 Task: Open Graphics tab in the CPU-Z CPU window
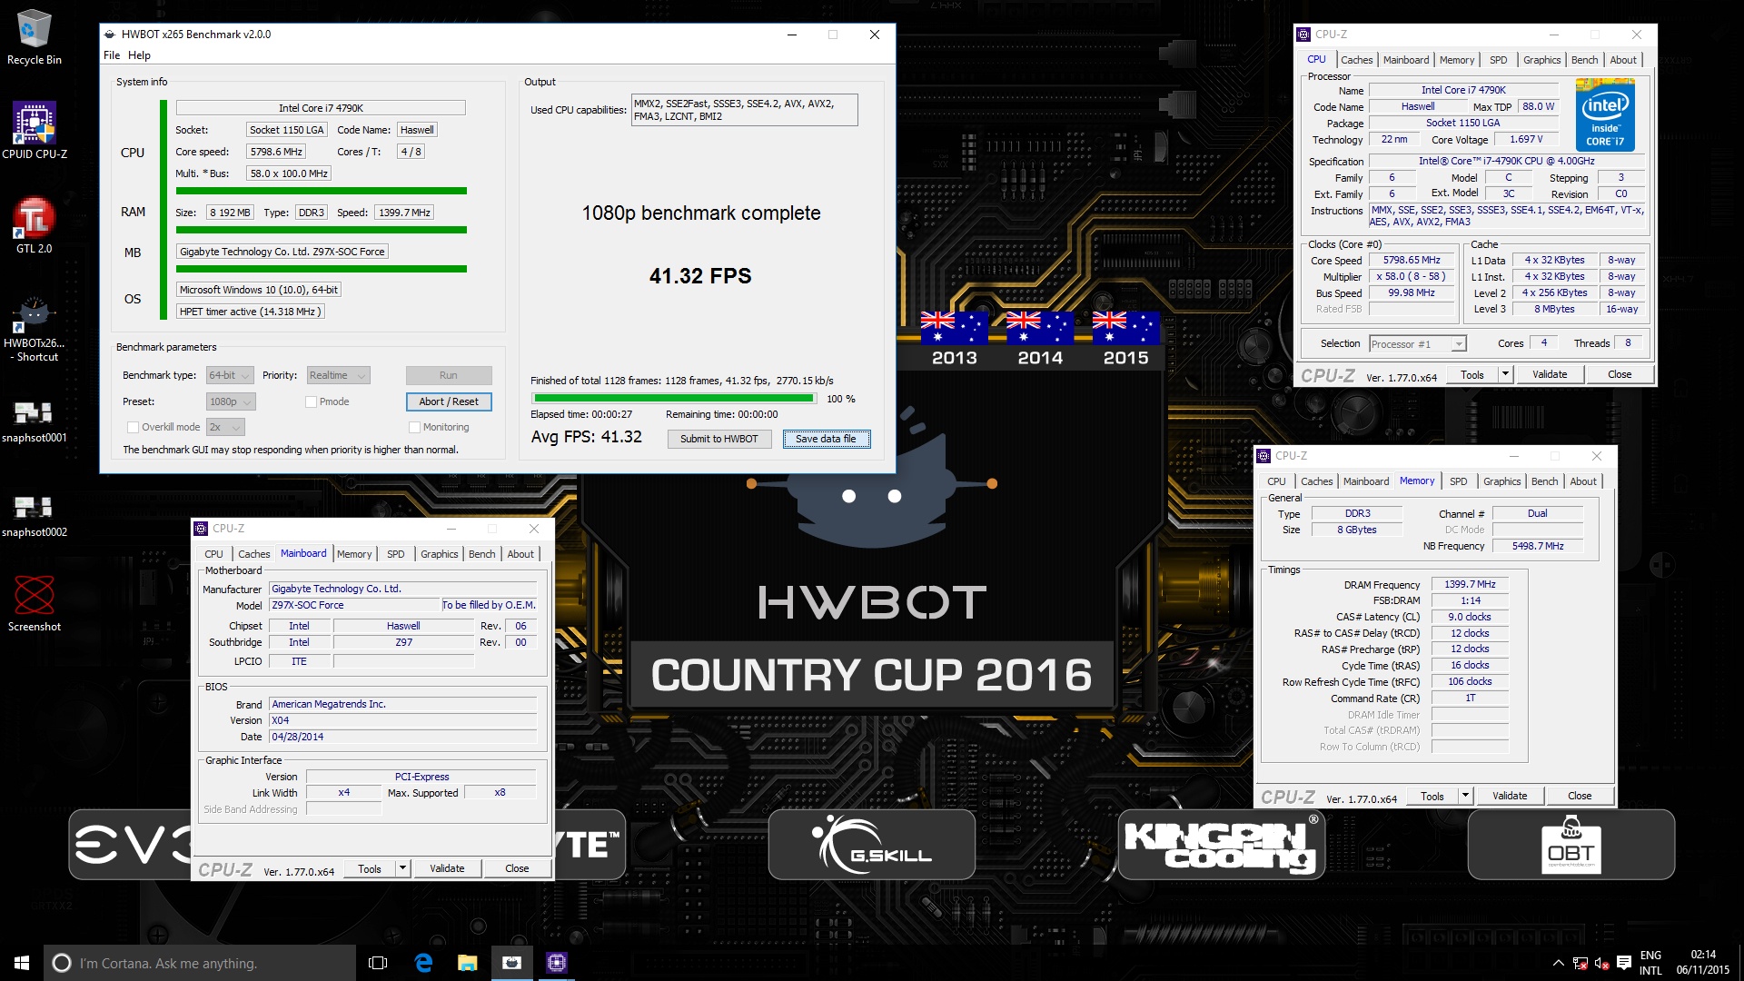pos(1541,60)
